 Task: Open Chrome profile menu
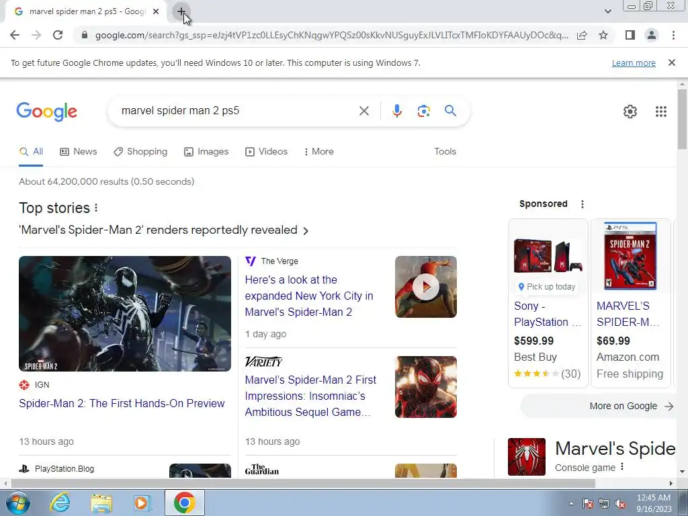click(652, 35)
